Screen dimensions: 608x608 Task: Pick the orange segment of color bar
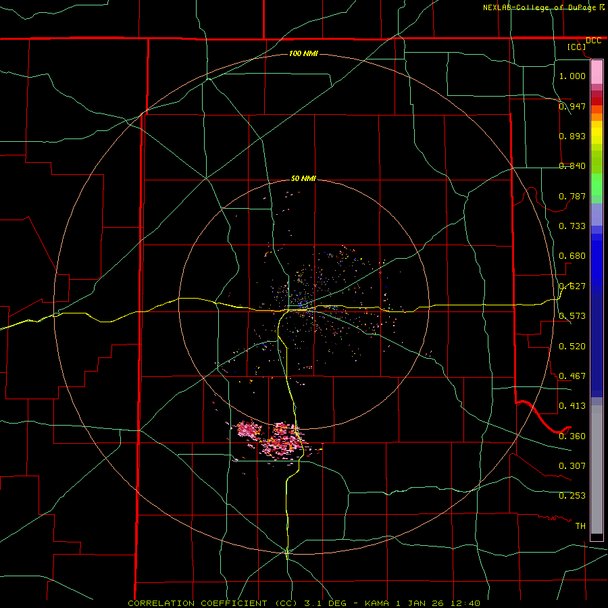(597, 113)
